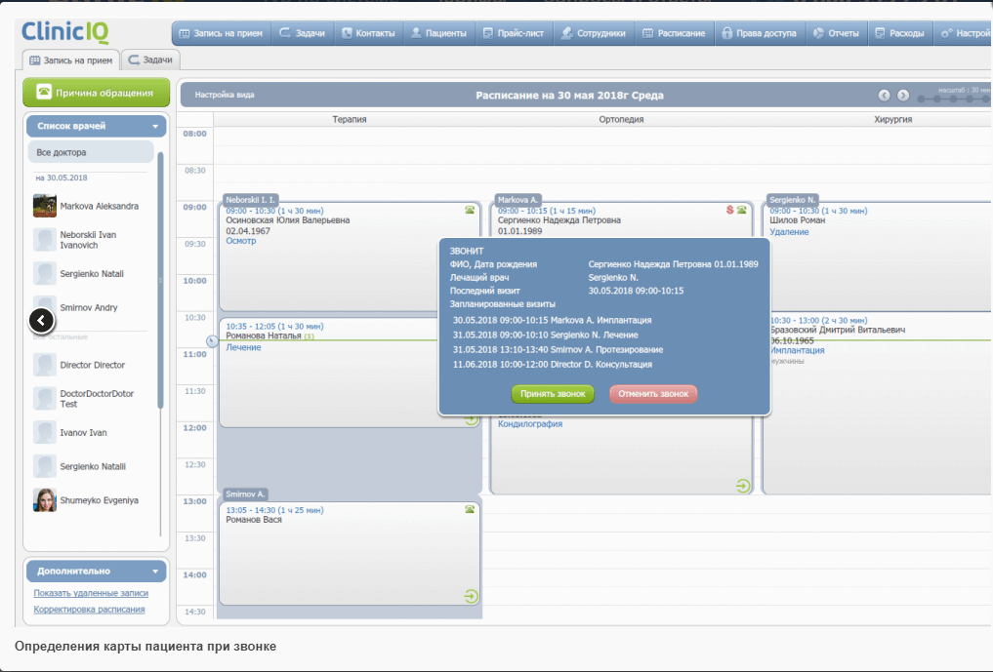993x672 pixels.
Task: Click Director Director's avatar
Action: [x=44, y=365]
